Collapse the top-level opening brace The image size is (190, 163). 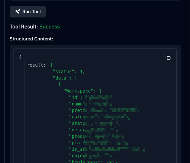pos(20,57)
